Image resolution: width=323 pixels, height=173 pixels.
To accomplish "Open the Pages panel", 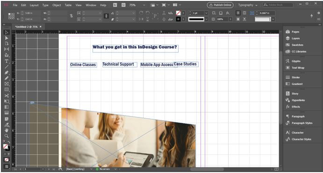I will (x=295, y=32).
